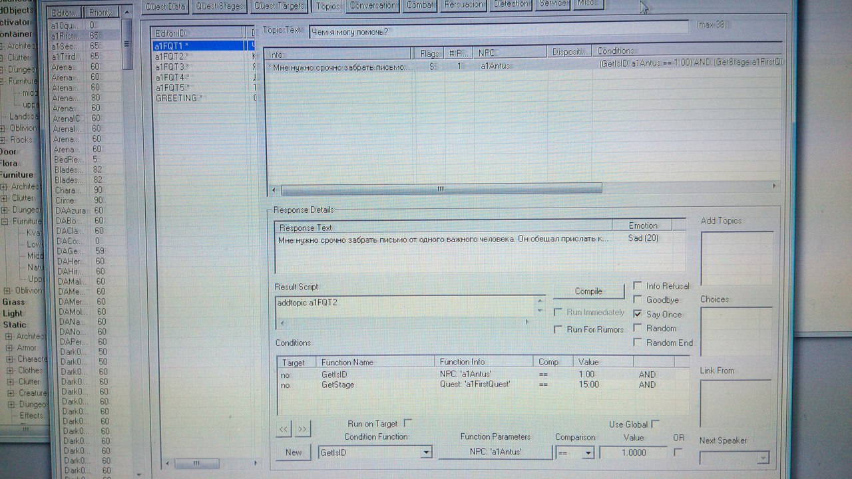Select the Topics tab

point(327,7)
